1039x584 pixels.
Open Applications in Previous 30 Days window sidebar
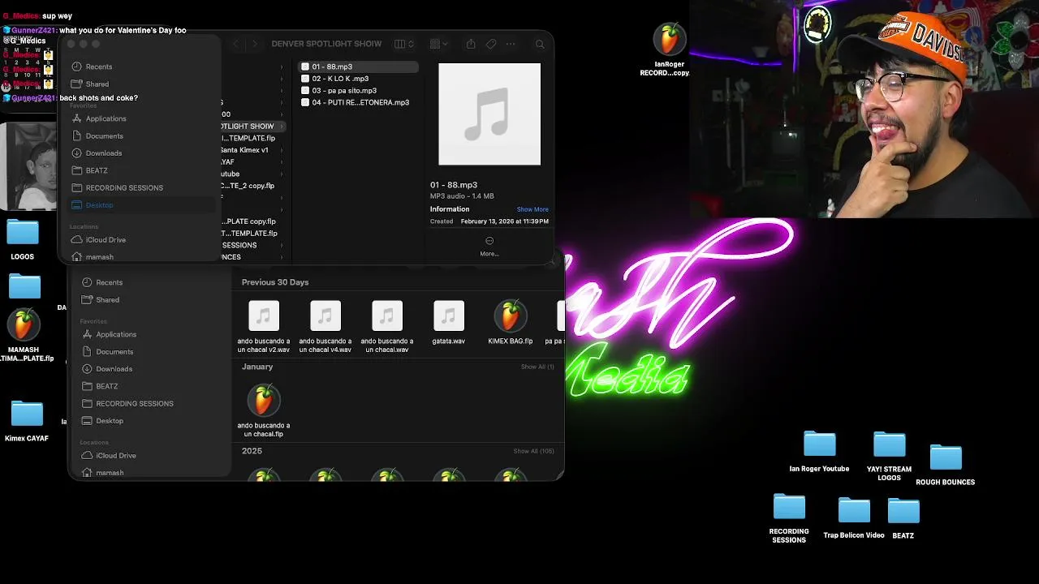109,334
